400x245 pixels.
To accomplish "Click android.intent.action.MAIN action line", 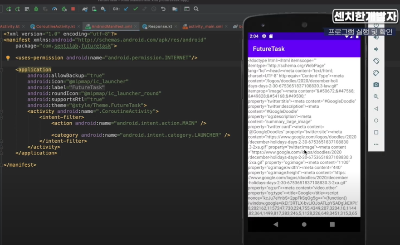I will (129, 123).
